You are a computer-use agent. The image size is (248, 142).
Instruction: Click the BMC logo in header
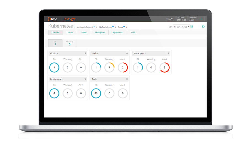pyautogui.click(x=52, y=19)
